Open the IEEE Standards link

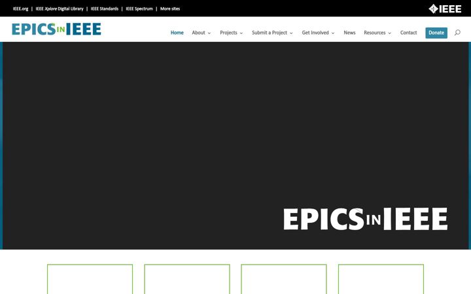click(x=105, y=8)
